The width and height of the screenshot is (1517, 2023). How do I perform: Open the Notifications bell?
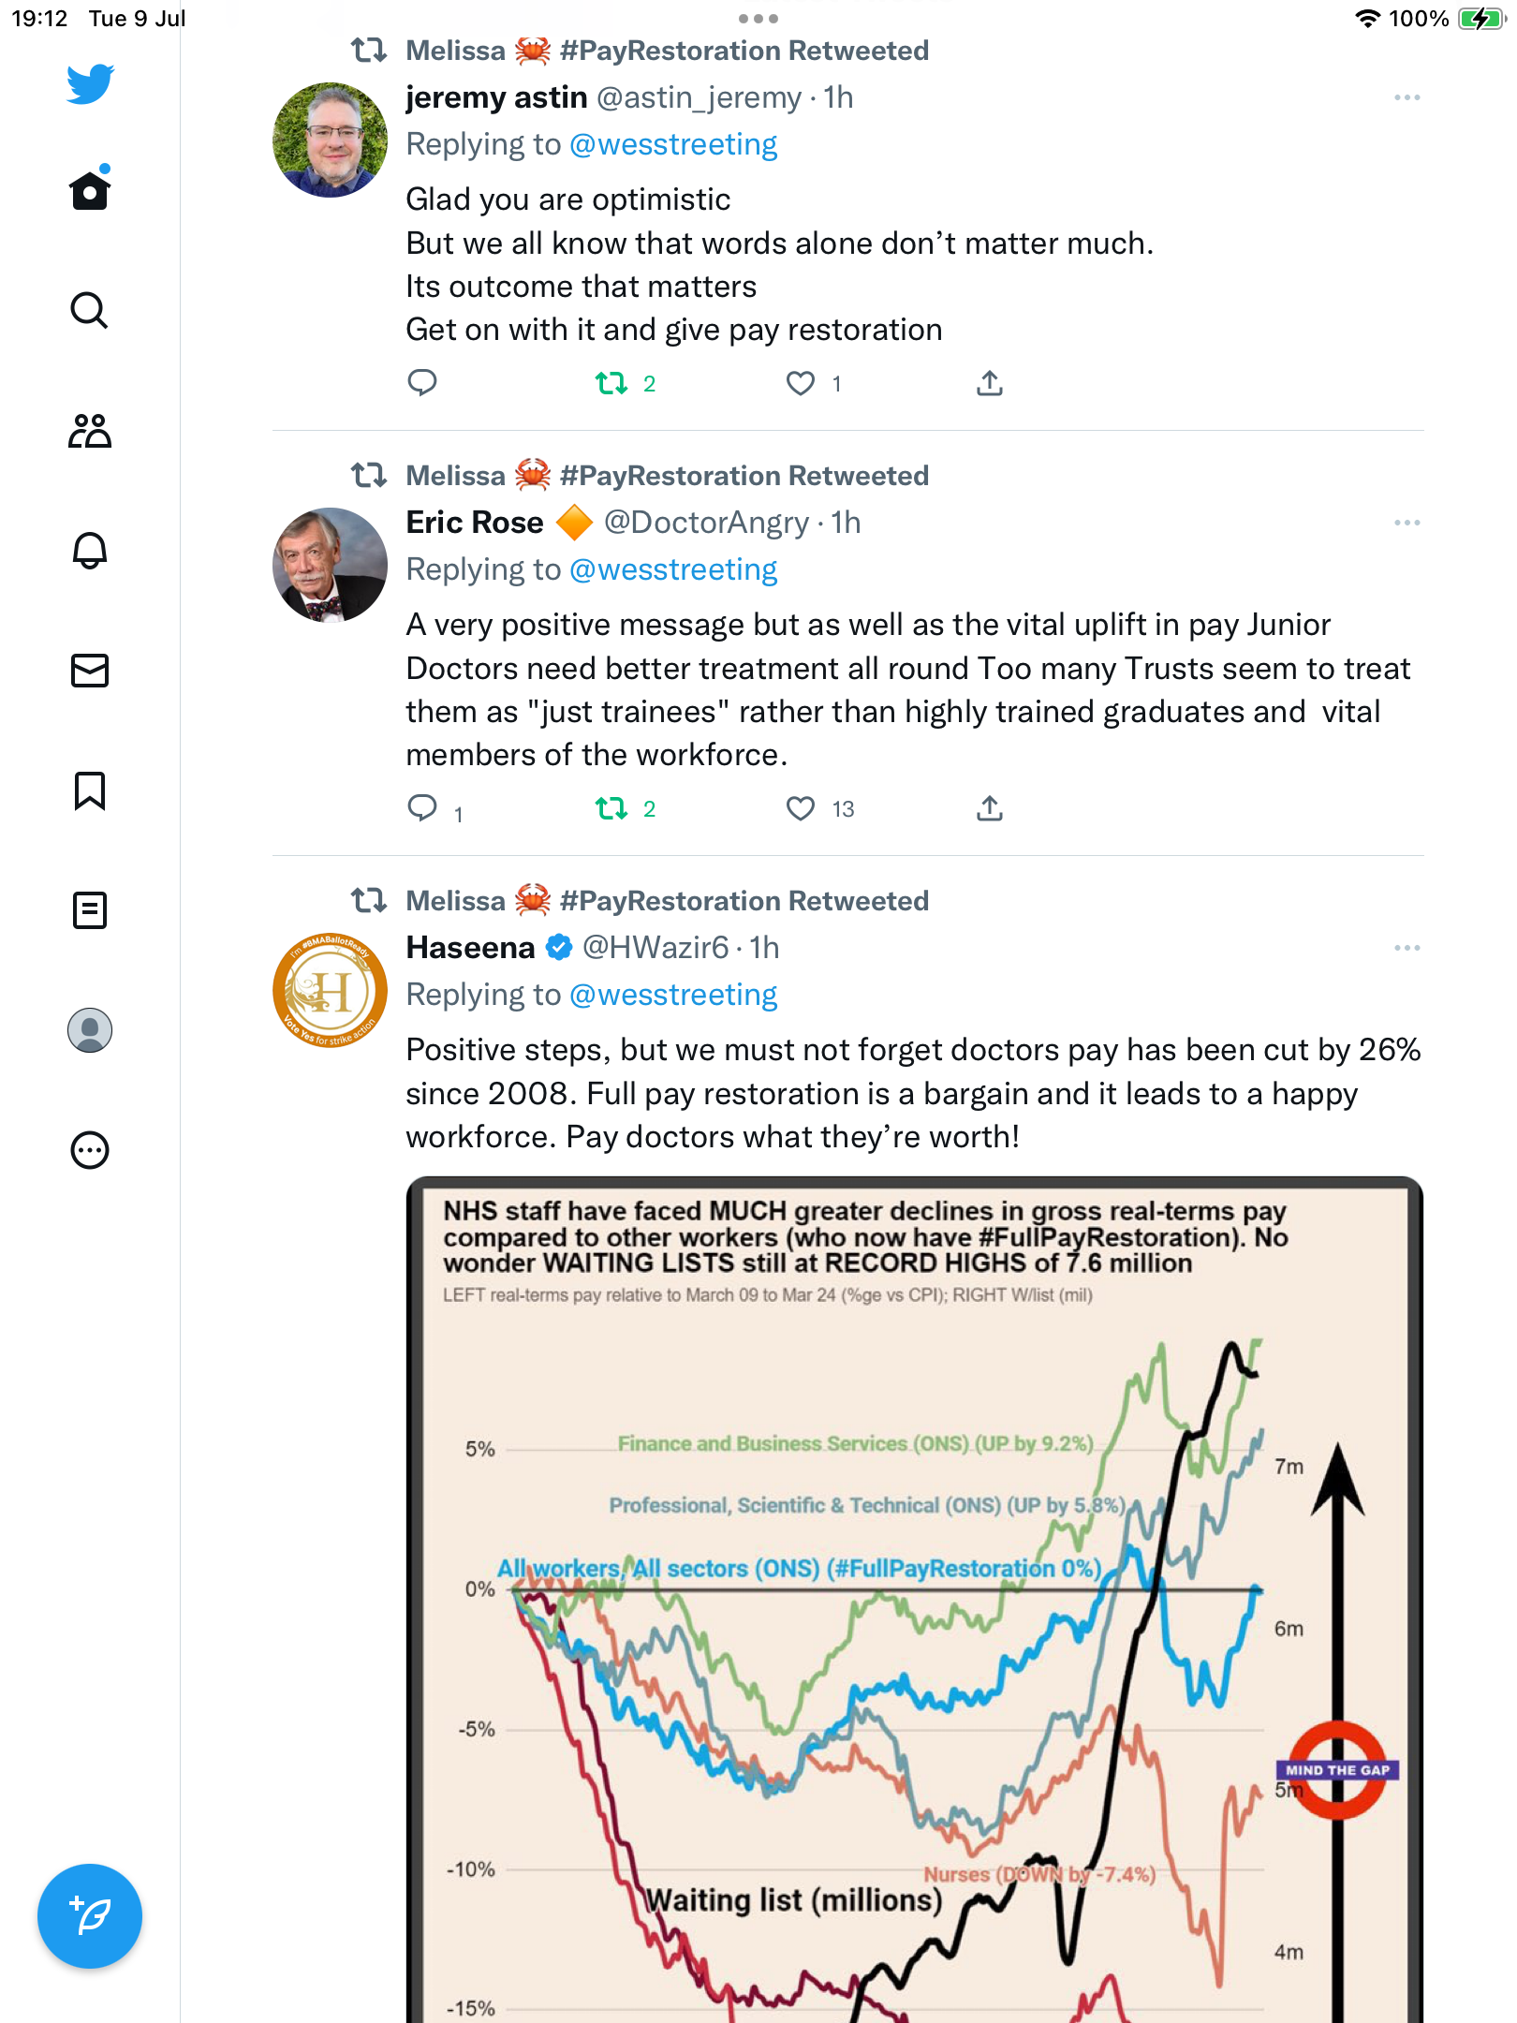[x=90, y=551]
